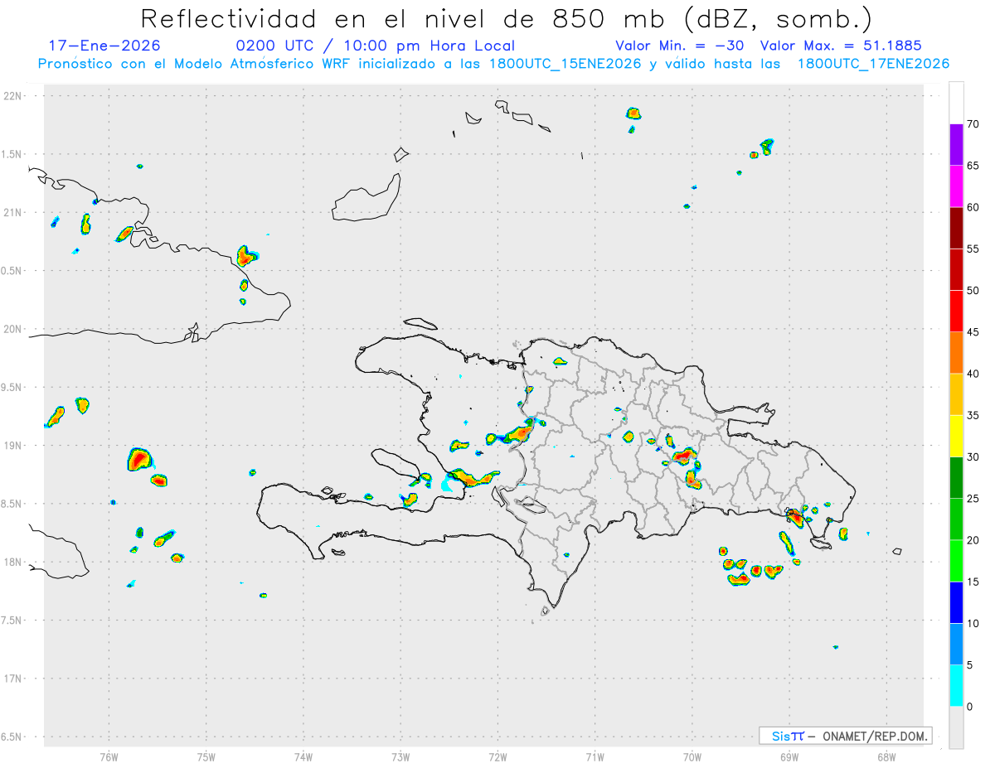Select the bright red 45-50 dBZ colorbar segment
Image resolution: width=995 pixels, height=768 pixels.
point(956,311)
